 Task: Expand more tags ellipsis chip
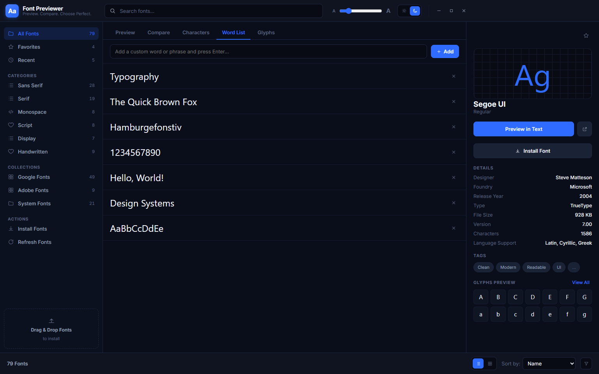point(574,267)
